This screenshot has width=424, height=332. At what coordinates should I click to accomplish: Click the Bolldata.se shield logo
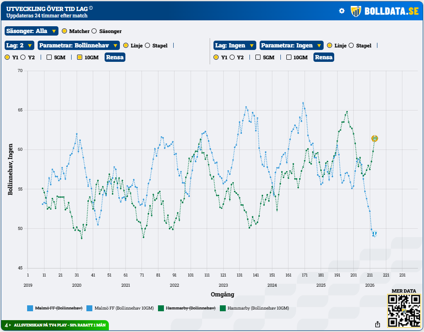point(355,11)
